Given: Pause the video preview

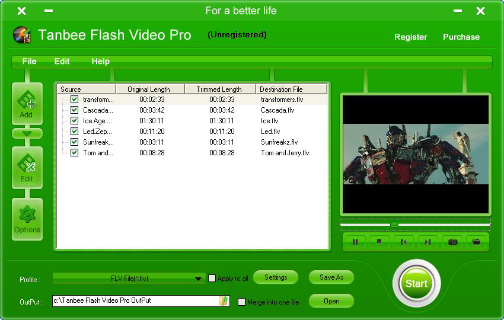Looking at the screenshot, I should click(x=355, y=242).
